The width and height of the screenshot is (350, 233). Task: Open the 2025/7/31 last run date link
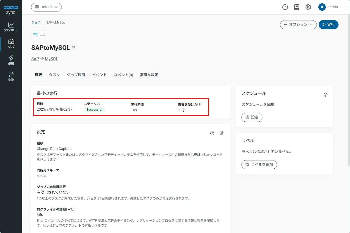[55, 109]
